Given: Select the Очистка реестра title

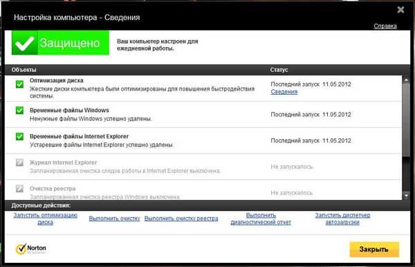Looking at the screenshot, I should point(53,189).
